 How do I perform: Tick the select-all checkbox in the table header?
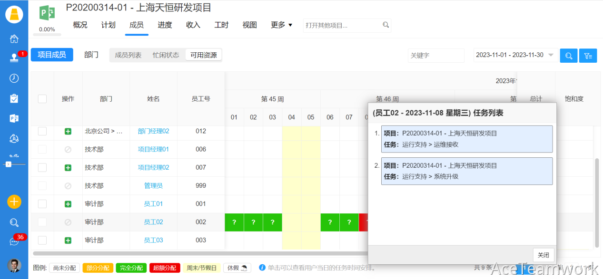click(42, 99)
